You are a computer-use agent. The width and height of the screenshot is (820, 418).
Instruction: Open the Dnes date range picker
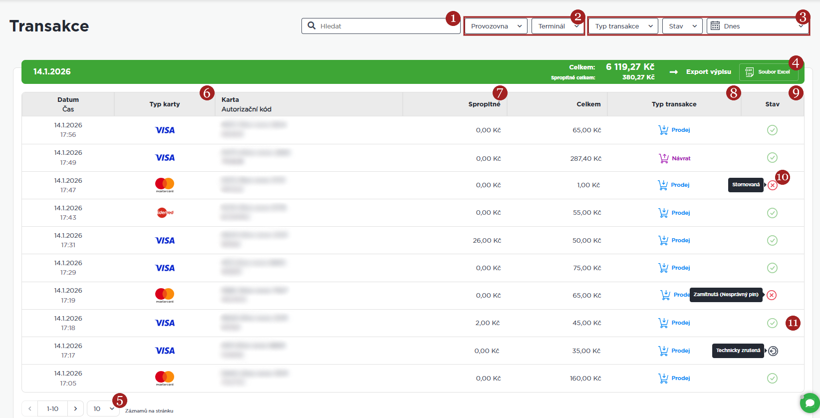[x=757, y=26]
